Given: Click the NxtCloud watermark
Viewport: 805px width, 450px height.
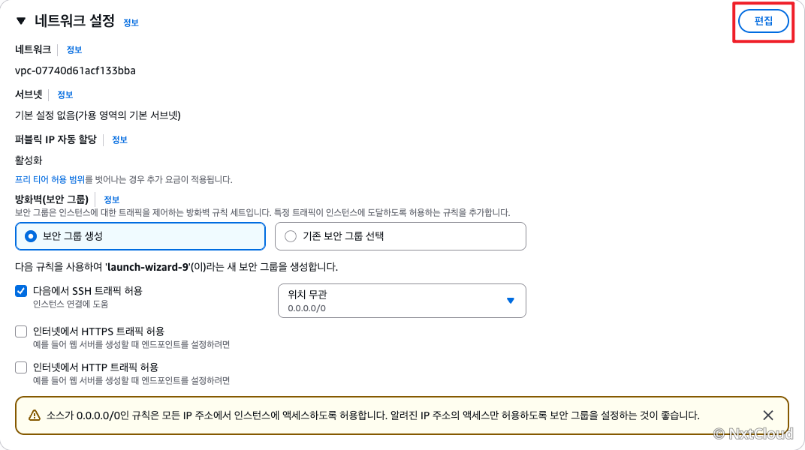Looking at the screenshot, I should [754, 434].
